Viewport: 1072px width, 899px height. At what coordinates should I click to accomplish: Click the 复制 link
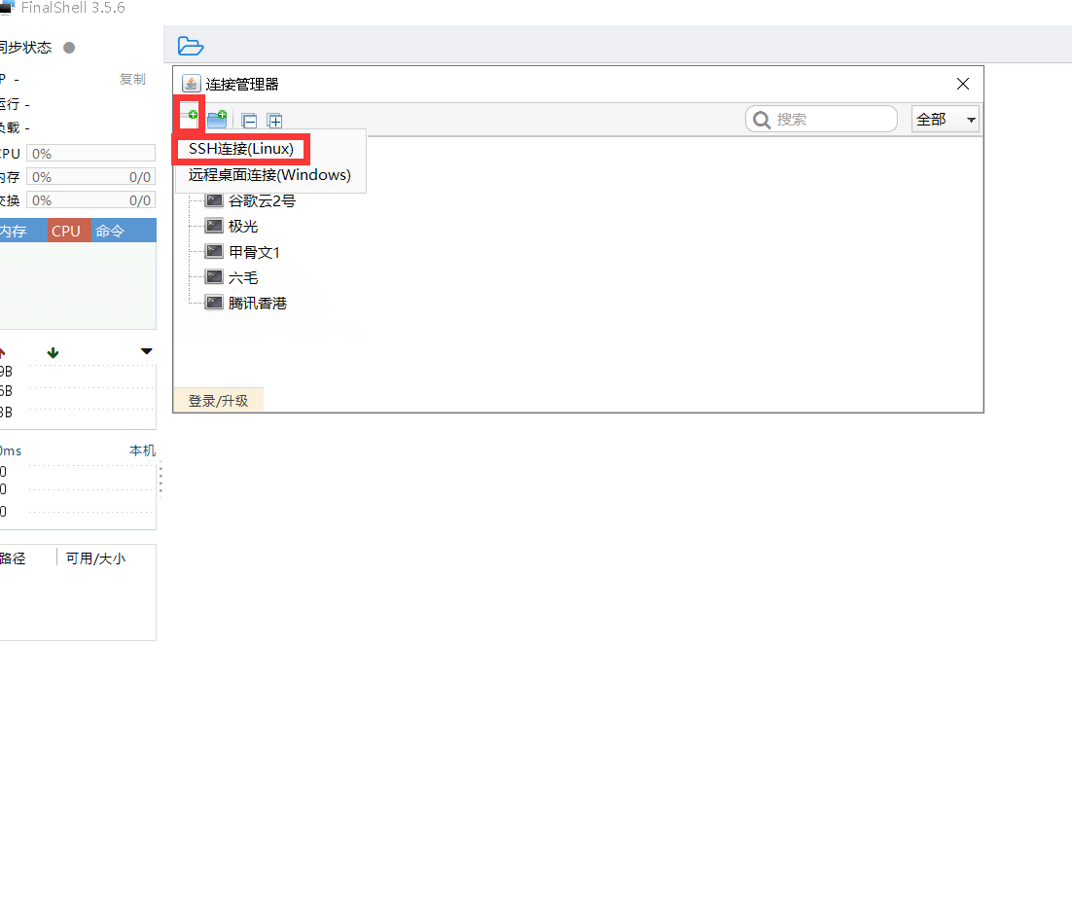click(132, 79)
